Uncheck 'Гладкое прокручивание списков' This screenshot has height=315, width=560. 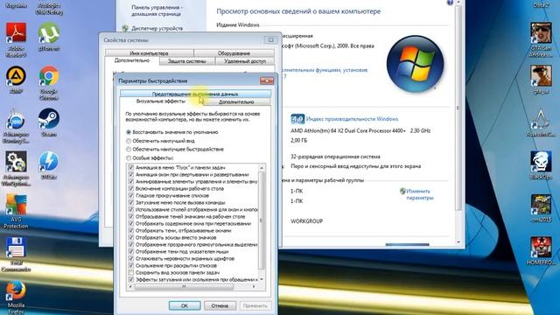pos(131,196)
